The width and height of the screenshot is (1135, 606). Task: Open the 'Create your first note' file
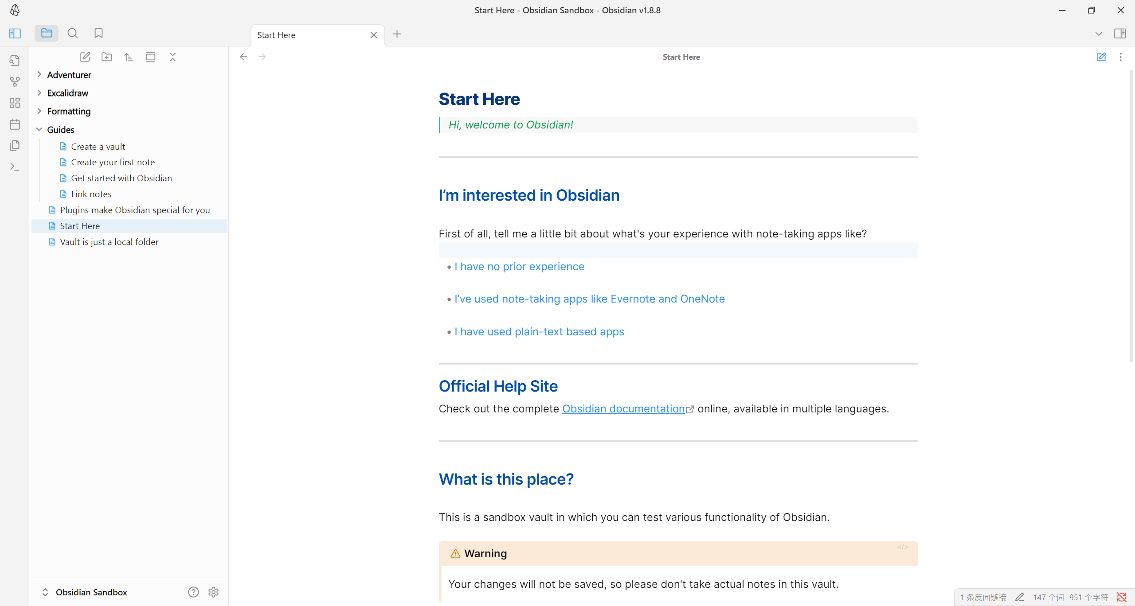(113, 162)
